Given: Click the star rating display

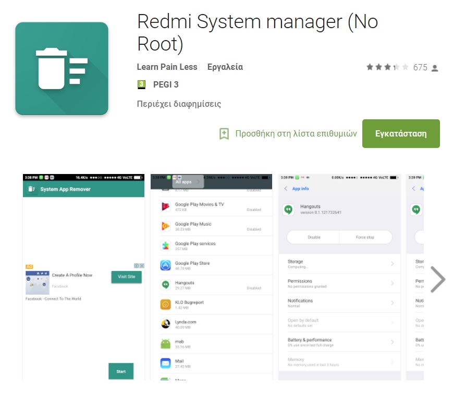Looking at the screenshot, I should pos(387,67).
